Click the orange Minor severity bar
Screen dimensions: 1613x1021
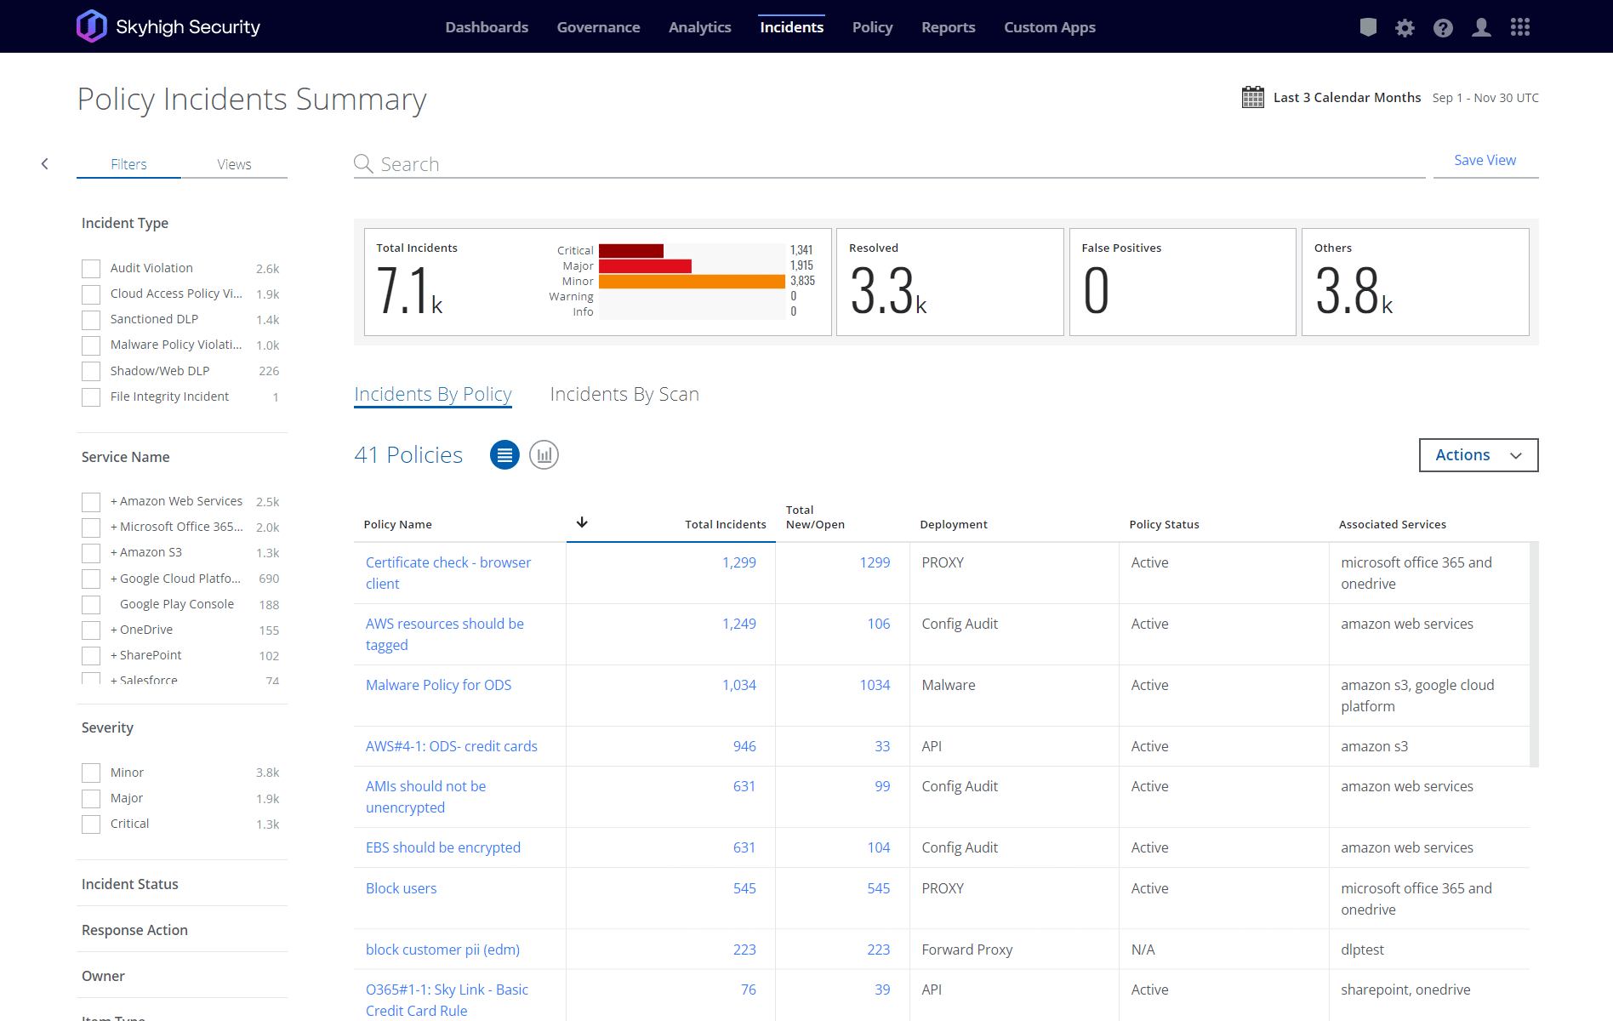click(x=691, y=282)
